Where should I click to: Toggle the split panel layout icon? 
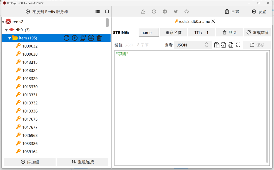pos(107,11)
